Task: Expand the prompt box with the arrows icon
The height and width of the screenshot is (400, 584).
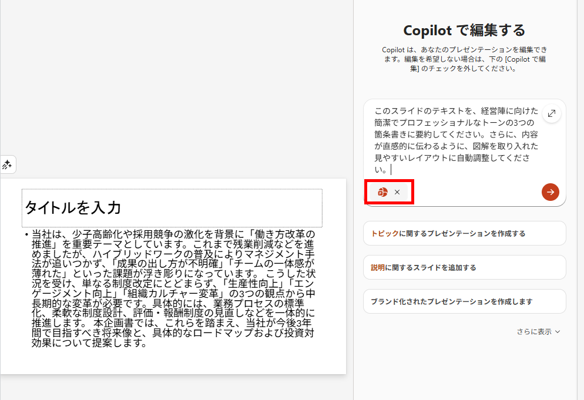Action: tap(552, 113)
